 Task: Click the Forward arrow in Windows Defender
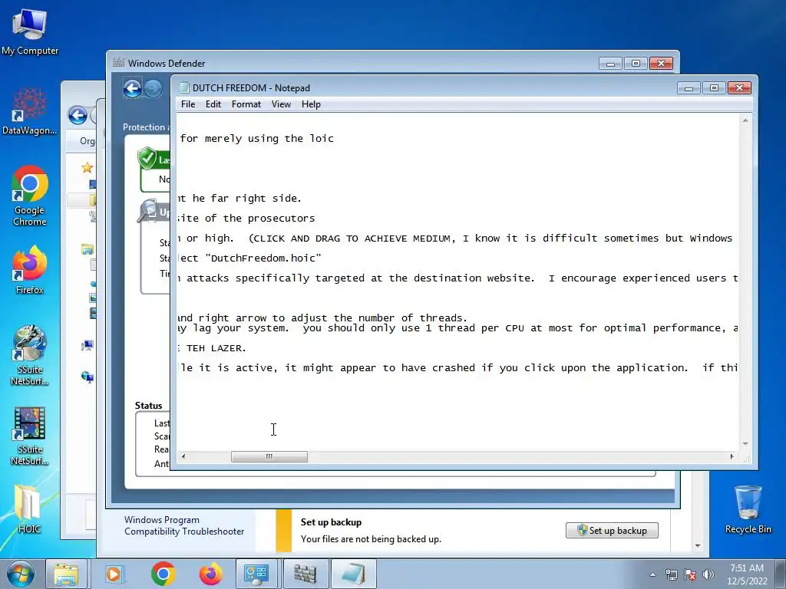pos(154,89)
